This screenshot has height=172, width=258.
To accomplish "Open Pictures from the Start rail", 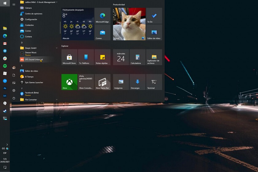I will click(x=14, y=83).
